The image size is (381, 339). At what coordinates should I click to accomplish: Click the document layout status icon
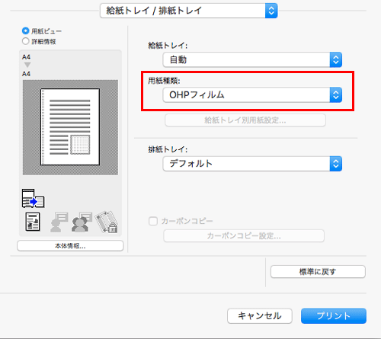coord(33,222)
